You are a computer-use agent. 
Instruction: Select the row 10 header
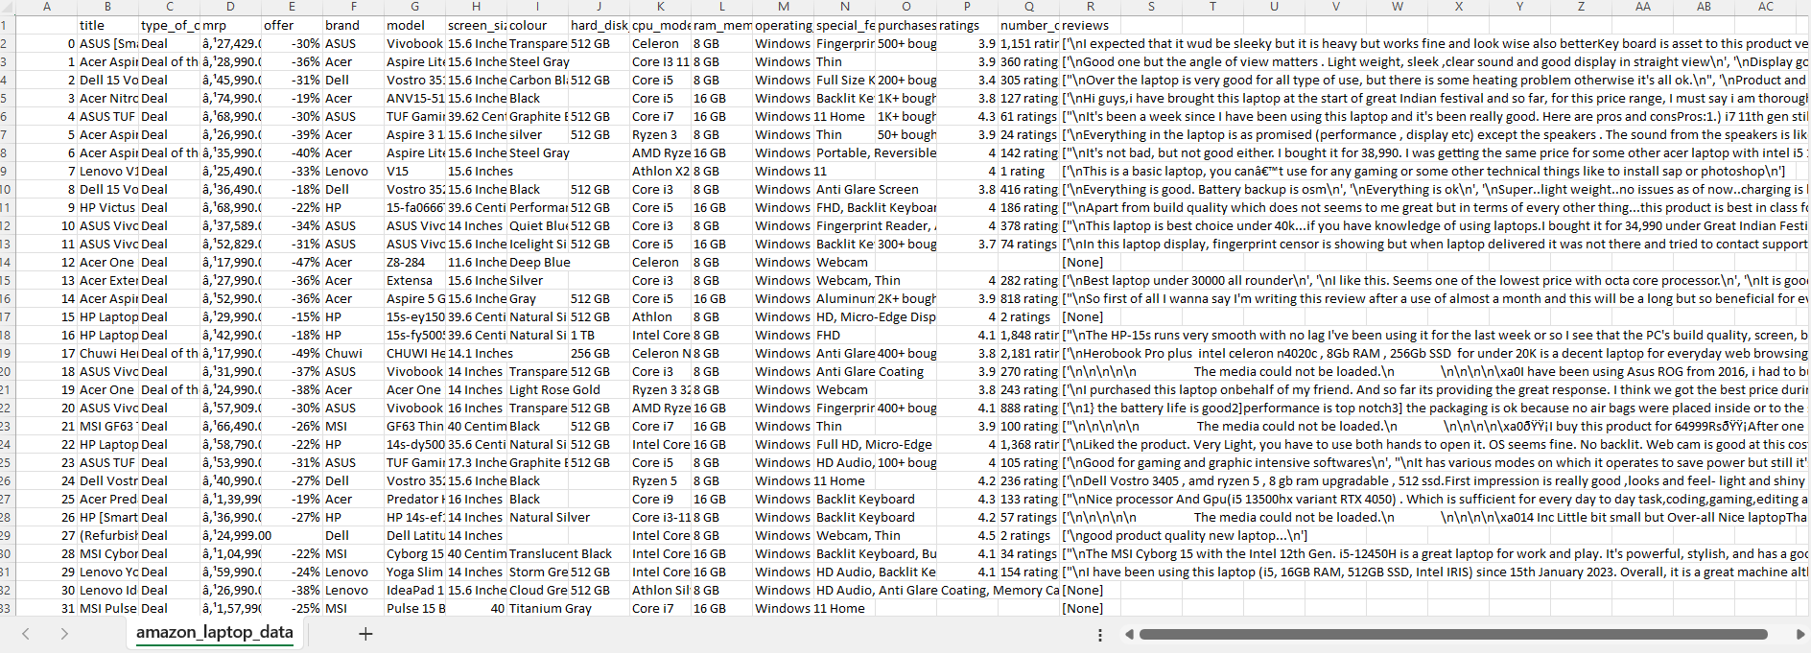7,190
